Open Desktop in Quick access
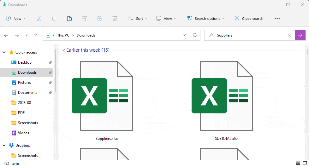309x166 pixels. [x=25, y=62]
